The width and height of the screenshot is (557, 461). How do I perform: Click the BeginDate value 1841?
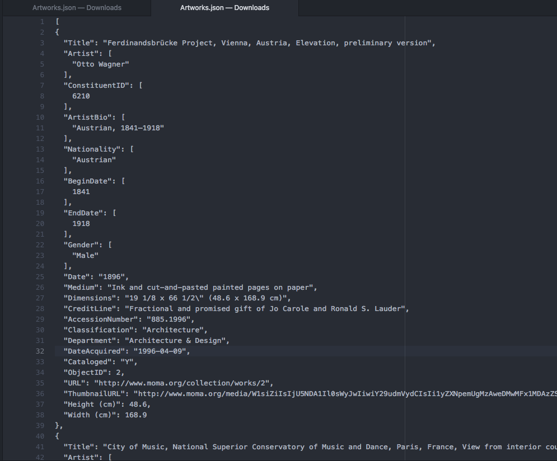pyautogui.click(x=81, y=192)
